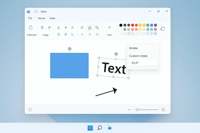The image size is (200, 133).
Task: Open taskbar Search
Action: click(100, 128)
